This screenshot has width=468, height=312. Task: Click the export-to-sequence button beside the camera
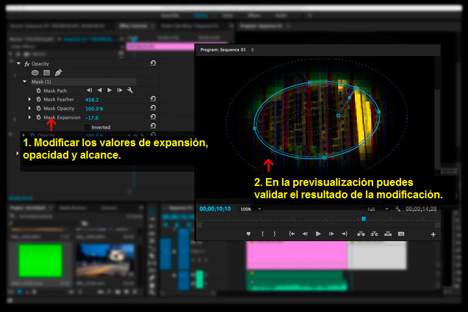pos(388,234)
